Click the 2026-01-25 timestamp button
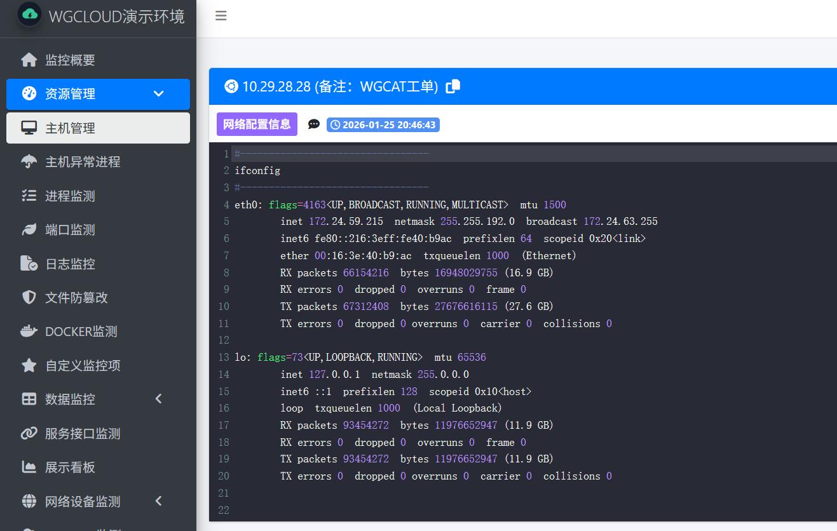Image resolution: width=837 pixels, height=531 pixels. tap(383, 124)
